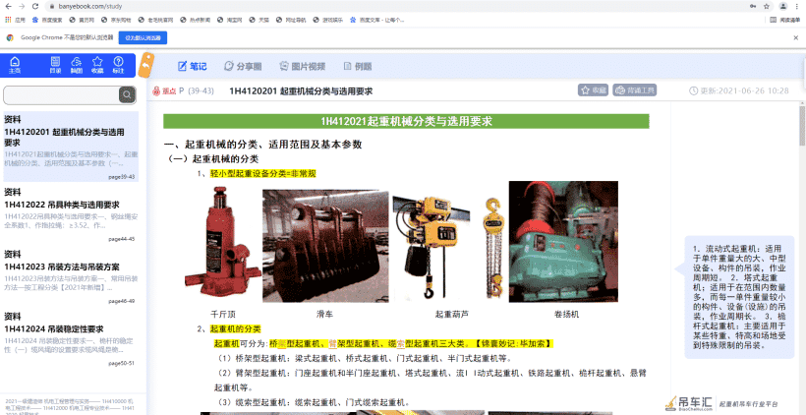Open the 阅读清单 reading list

tap(786, 20)
